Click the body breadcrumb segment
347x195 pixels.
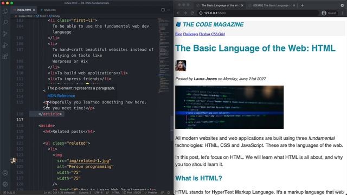click(55, 16)
